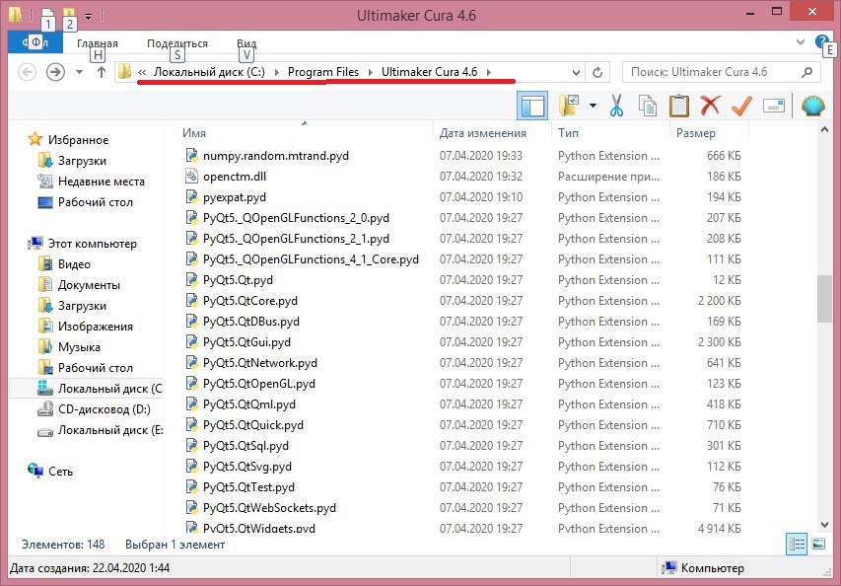
Task: Select Локальный диск (E:) in the sidebar
Action: coord(110,430)
